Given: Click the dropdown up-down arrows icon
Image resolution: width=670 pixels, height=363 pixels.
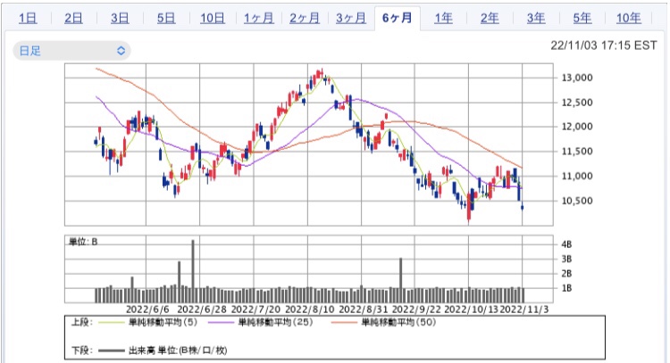Looking at the screenshot, I should (x=121, y=51).
